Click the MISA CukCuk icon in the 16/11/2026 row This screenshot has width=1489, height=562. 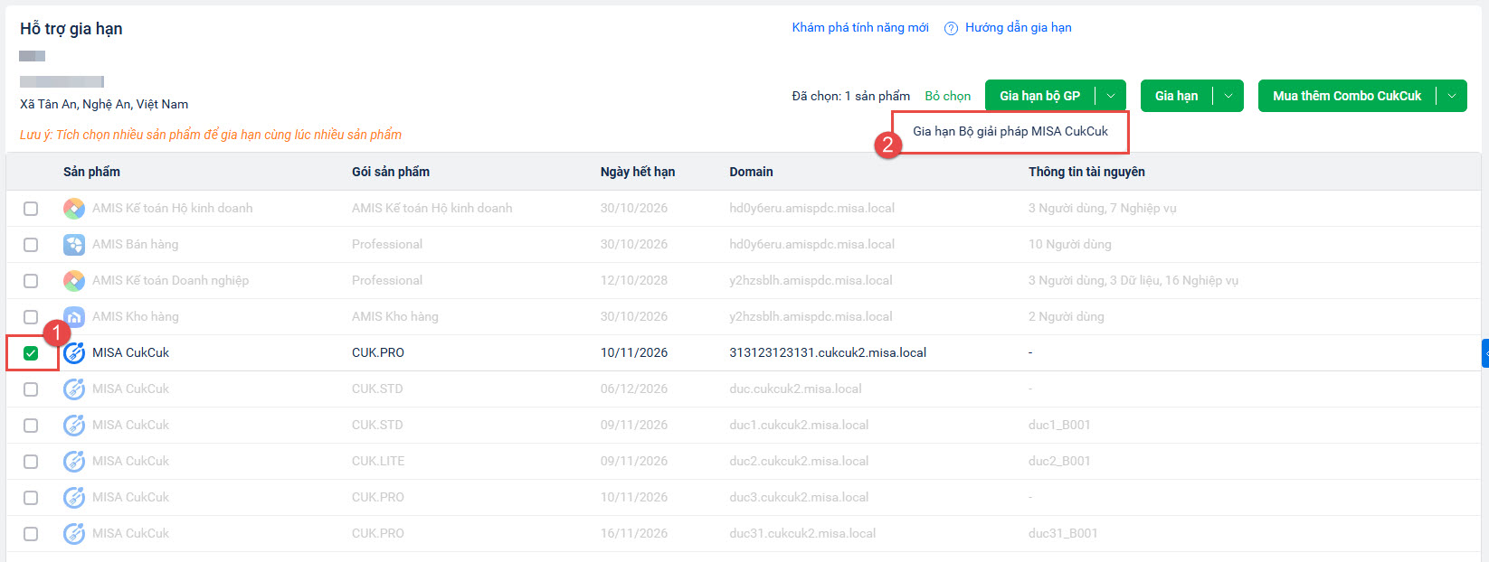(74, 534)
